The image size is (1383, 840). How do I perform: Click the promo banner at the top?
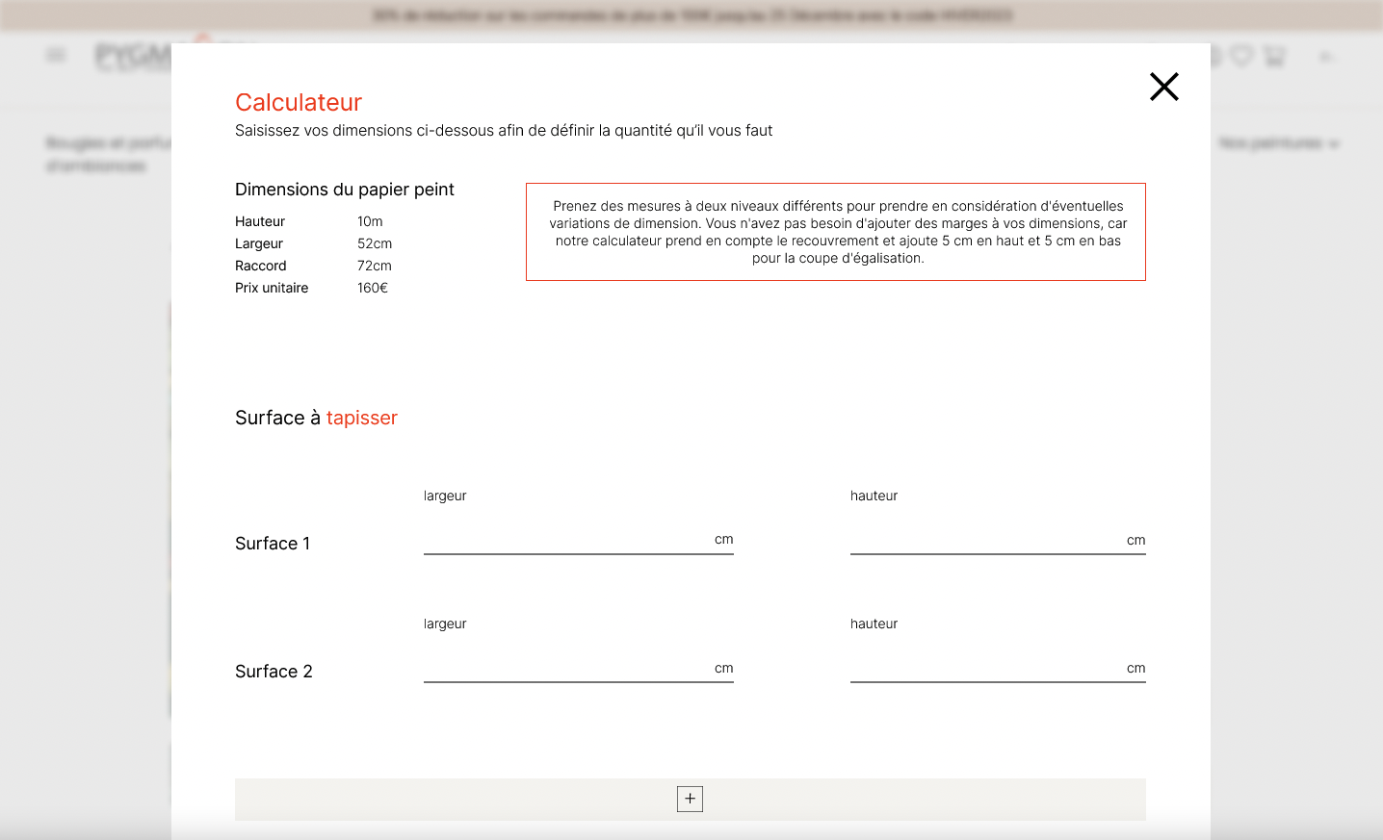691,15
